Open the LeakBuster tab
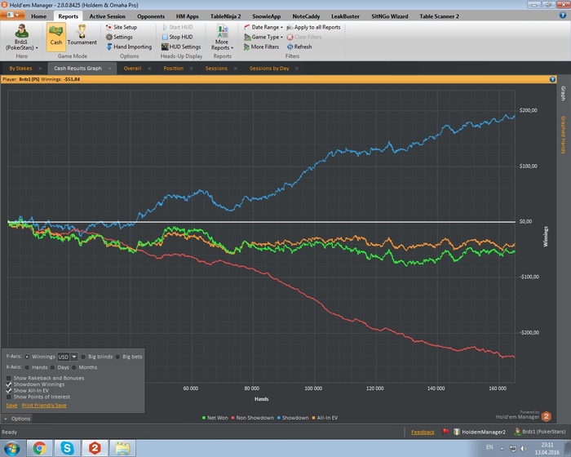Image resolution: width=571 pixels, height=457 pixels. 345,16
